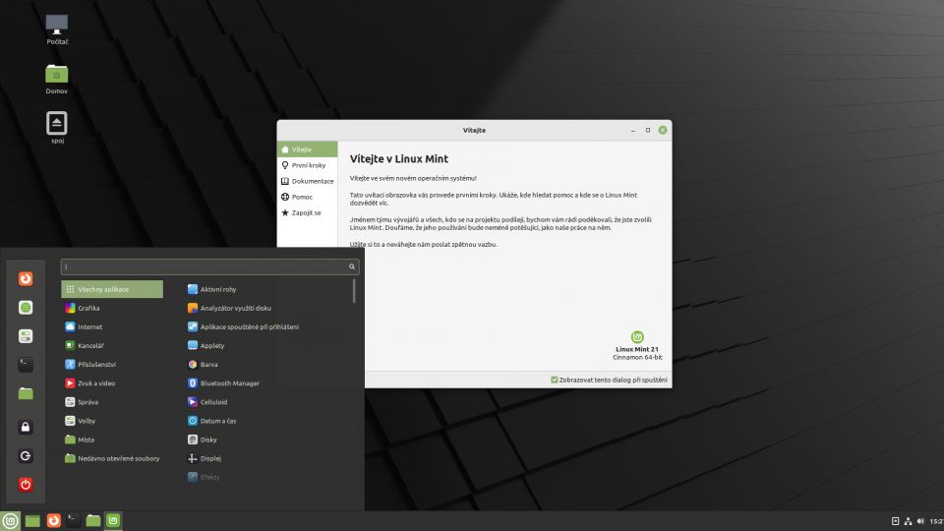Viewport: 944px width, 531px height.
Task: Lock the screen via padlock icon
Action: [26, 427]
